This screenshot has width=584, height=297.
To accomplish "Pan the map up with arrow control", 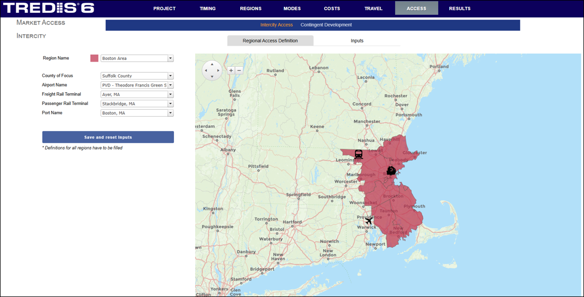I will [212, 64].
